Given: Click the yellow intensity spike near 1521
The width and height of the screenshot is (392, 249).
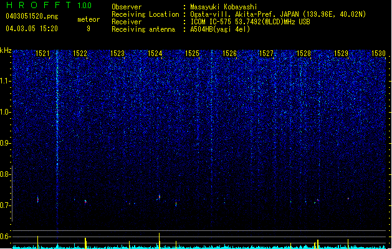Looking at the screenshot, I should point(38,242).
